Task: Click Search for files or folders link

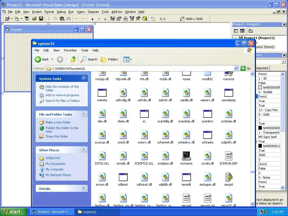Action: pyautogui.click(x=63, y=101)
